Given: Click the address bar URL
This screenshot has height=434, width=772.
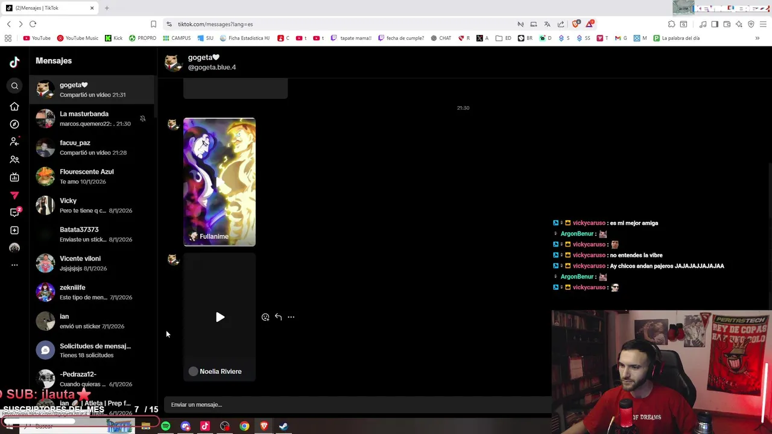Looking at the screenshot, I should pos(215,24).
